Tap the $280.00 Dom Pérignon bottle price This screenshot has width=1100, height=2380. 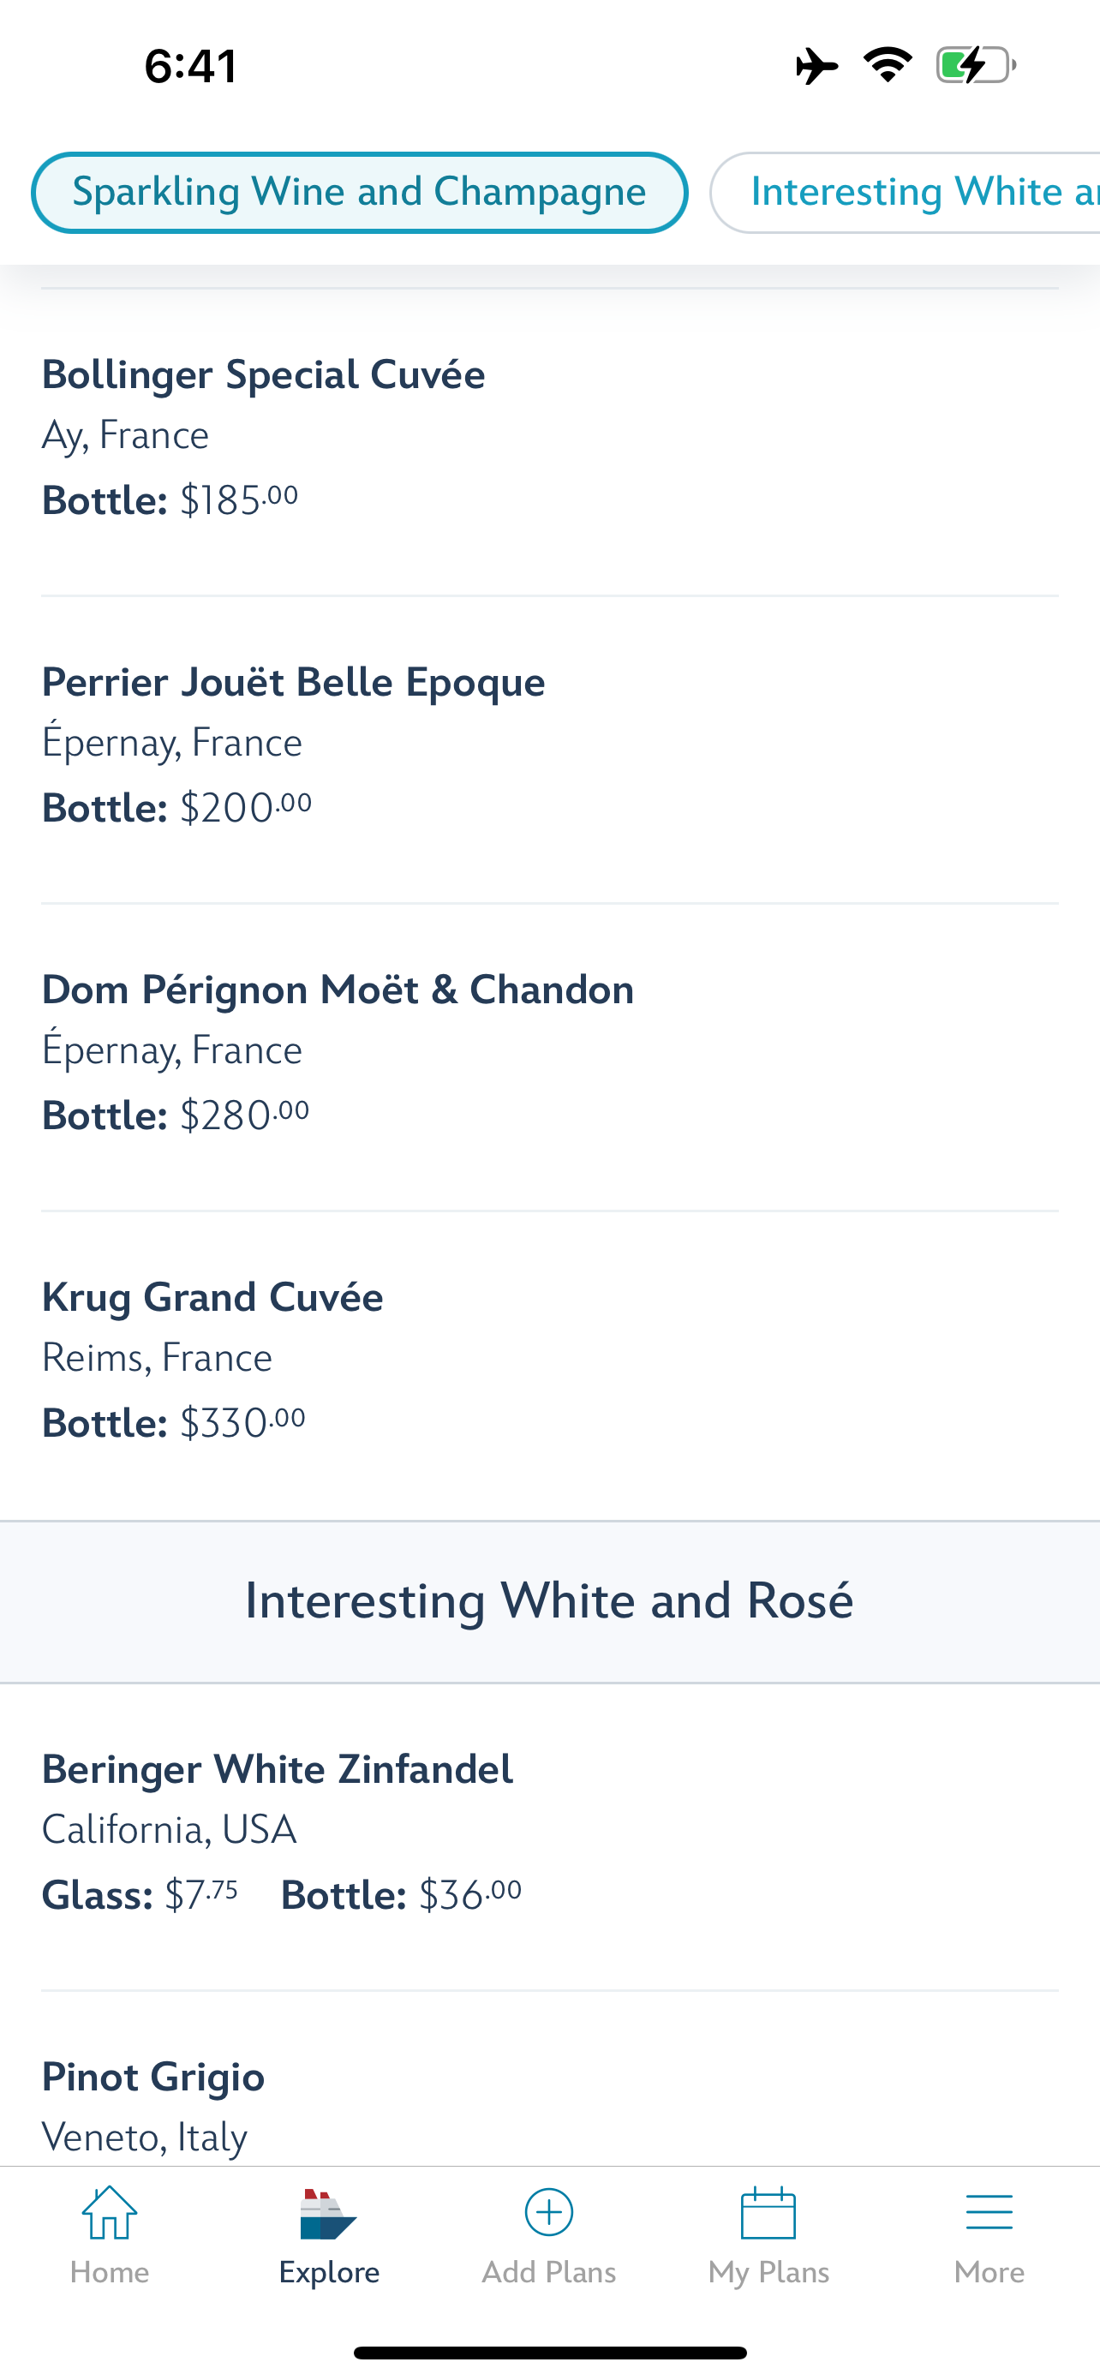(244, 1115)
